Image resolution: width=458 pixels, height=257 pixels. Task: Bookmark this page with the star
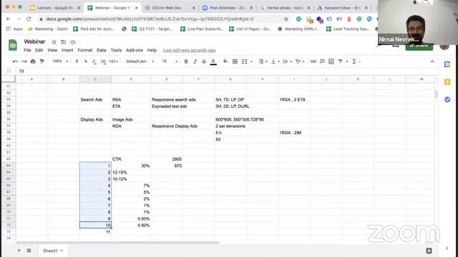[x=286, y=19]
